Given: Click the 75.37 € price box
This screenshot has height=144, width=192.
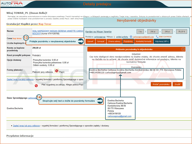Looking at the screenshot, I should click(x=182, y=32).
